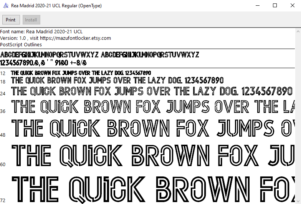Click the scrollbar down arrow
This screenshot has width=301, height=204.
click(x=298, y=201)
